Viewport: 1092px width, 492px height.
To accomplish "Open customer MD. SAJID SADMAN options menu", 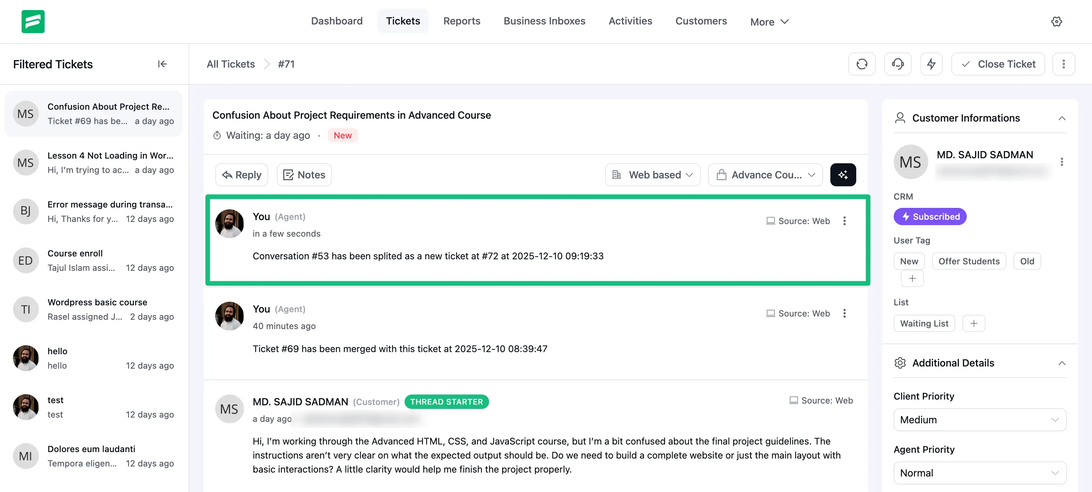I will pyautogui.click(x=1061, y=162).
